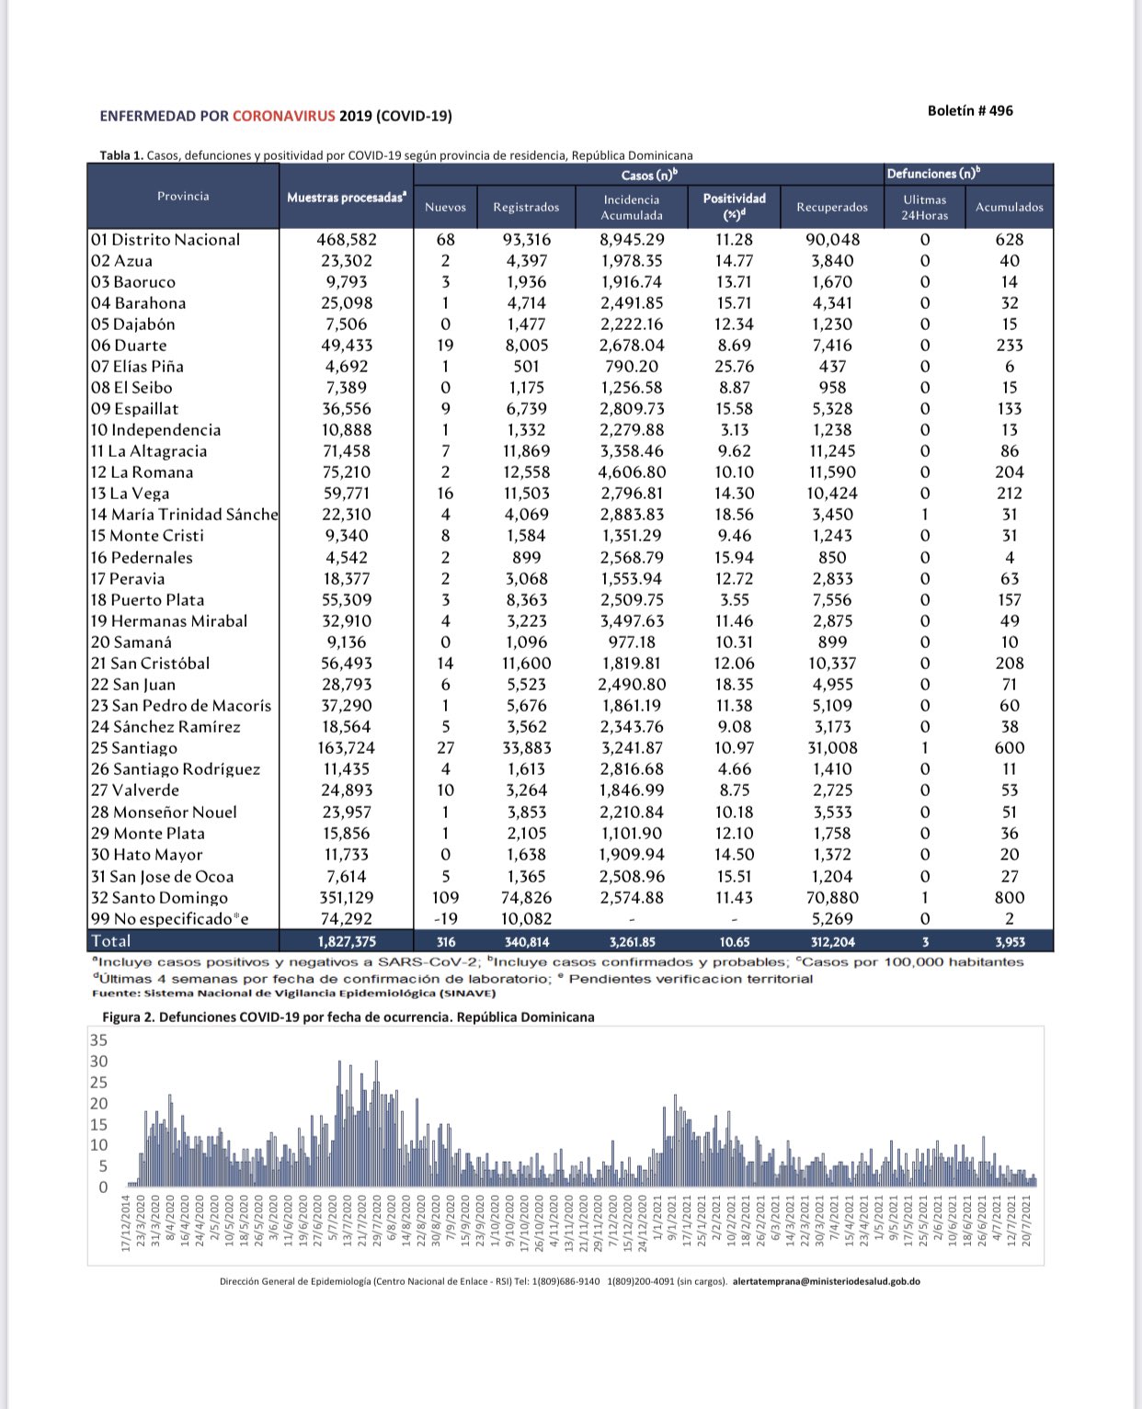Select the '28 Monseñor Nouel' row label
Screen dimensions: 1142x1409
coord(164,812)
